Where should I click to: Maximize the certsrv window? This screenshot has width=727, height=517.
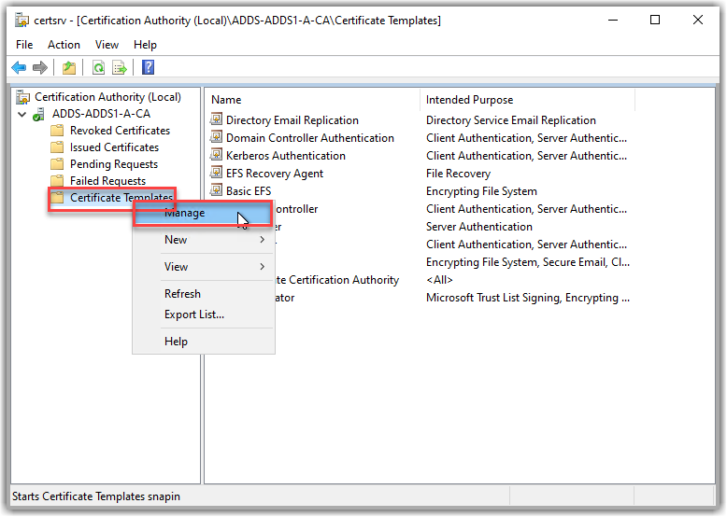click(655, 20)
